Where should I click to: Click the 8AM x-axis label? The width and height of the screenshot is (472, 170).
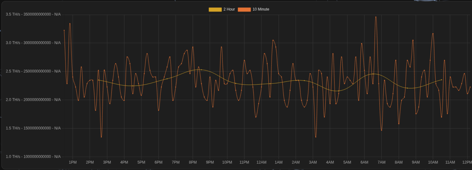[399, 162]
